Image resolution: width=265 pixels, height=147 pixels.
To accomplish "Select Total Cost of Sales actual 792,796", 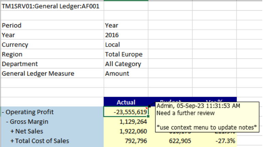I will tap(126, 141).
